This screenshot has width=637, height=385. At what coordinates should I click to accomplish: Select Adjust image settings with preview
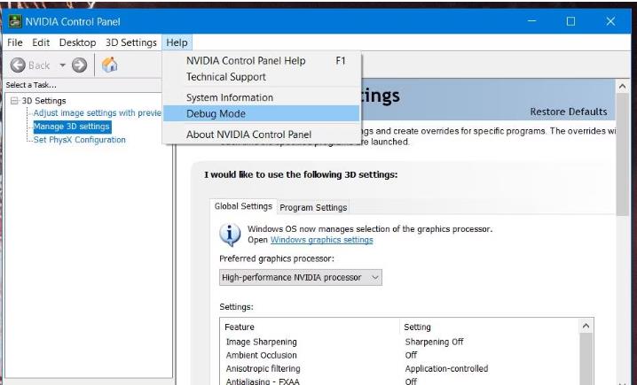tap(98, 112)
